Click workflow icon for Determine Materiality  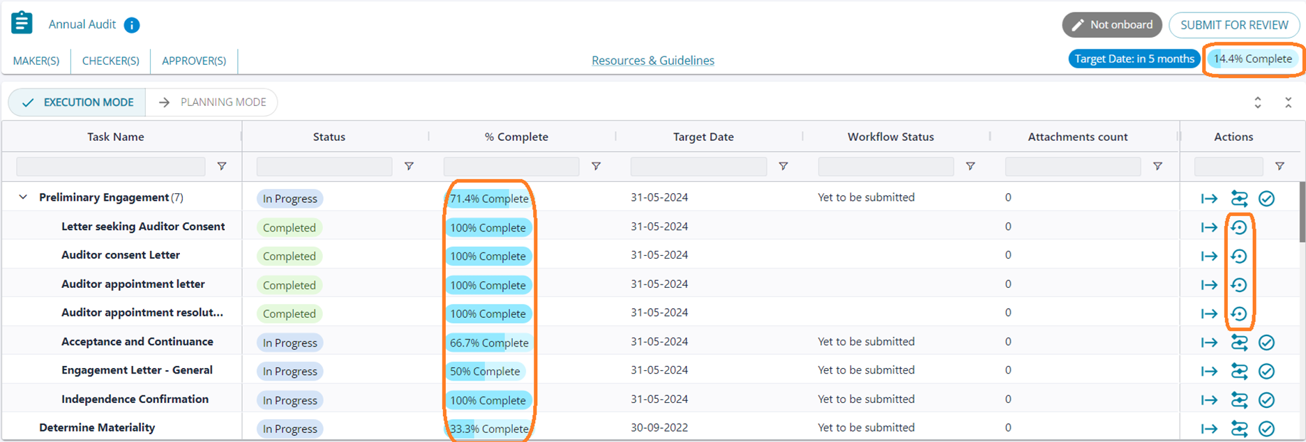click(1239, 429)
